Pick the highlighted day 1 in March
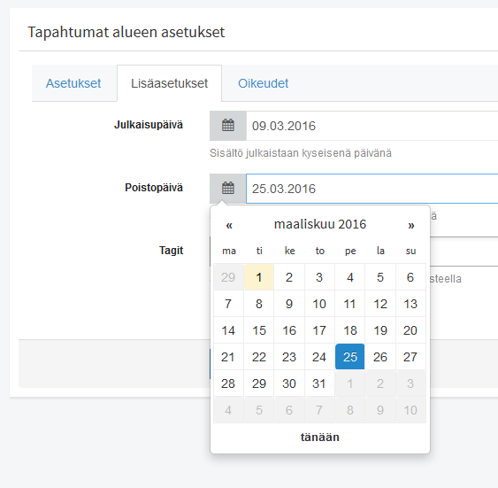Viewport: 498px width, 488px height. [x=259, y=277]
